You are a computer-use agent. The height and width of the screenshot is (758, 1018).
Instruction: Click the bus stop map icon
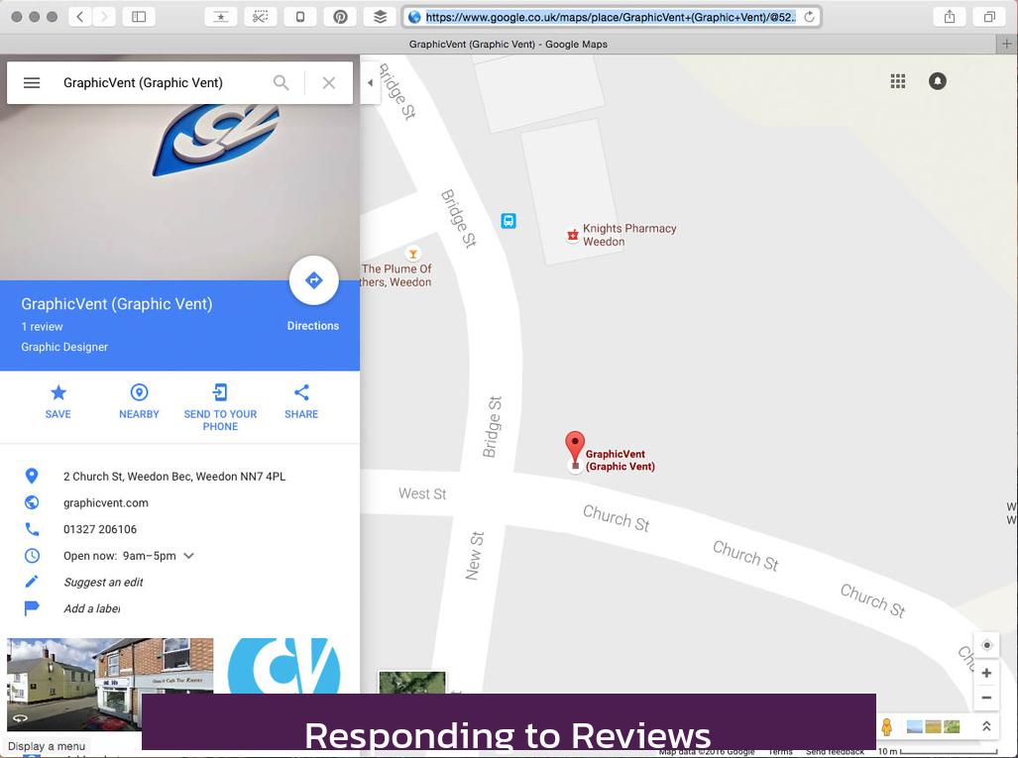coord(509,221)
